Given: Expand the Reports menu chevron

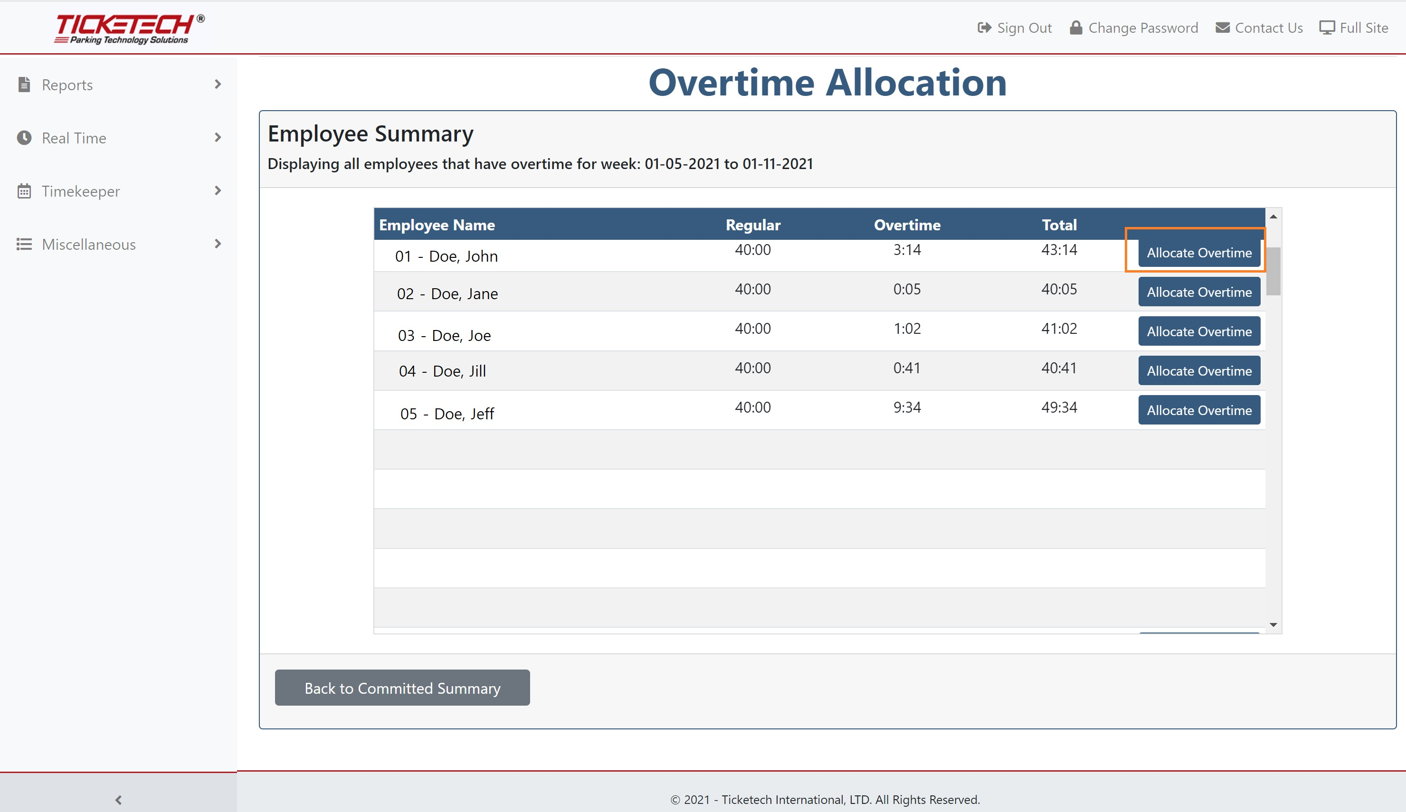Looking at the screenshot, I should (x=218, y=85).
